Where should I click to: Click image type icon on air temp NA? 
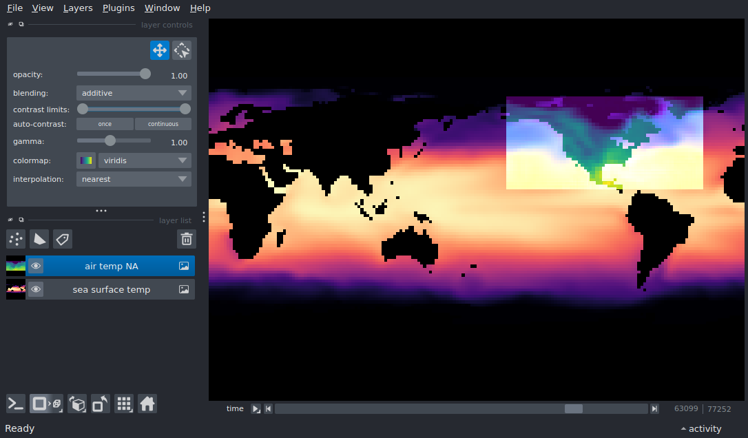(x=184, y=266)
